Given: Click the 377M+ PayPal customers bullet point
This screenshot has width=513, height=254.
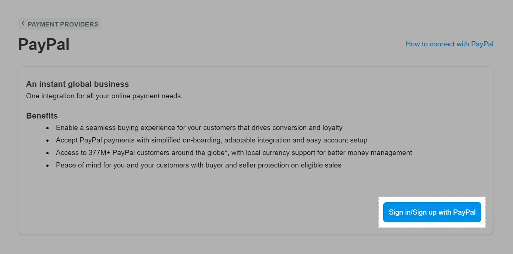Looking at the screenshot, I should coord(234,152).
